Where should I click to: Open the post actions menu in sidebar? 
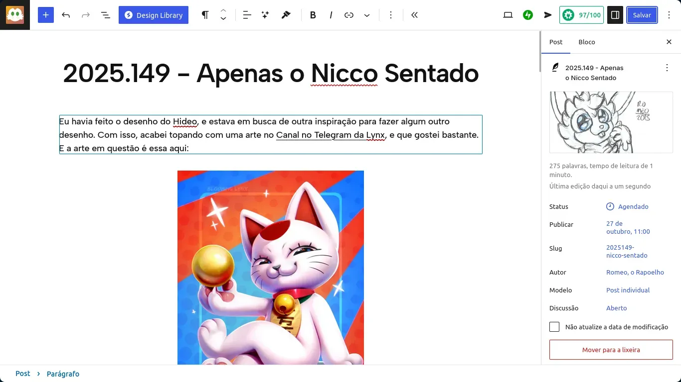667,68
